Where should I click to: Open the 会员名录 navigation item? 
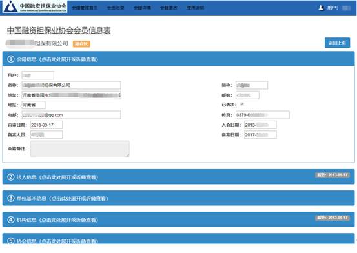click(x=116, y=8)
